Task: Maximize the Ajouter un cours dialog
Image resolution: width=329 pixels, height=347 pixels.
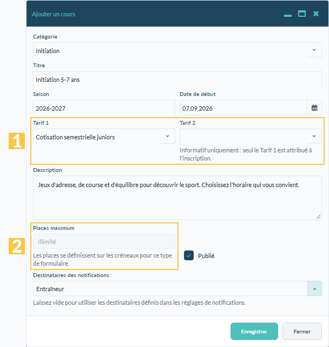Action: (302, 14)
